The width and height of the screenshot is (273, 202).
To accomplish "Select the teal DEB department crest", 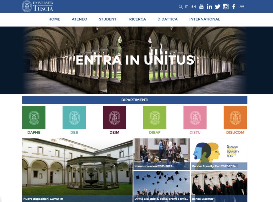I will [x=74, y=117].
